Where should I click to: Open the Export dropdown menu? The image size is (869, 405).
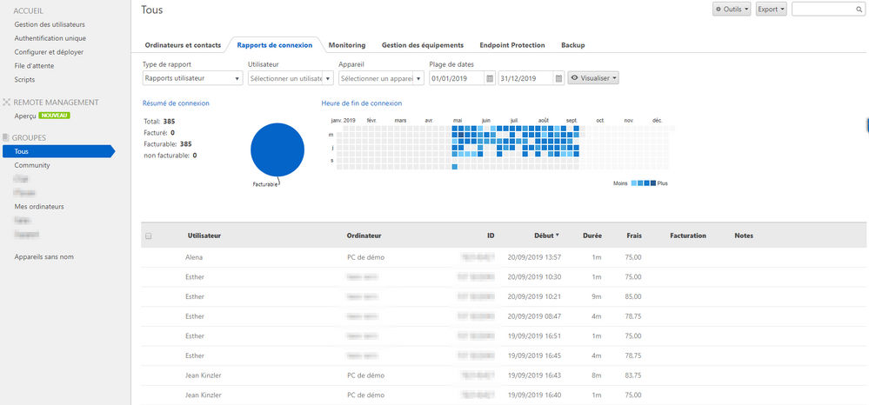tap(771, 10)
